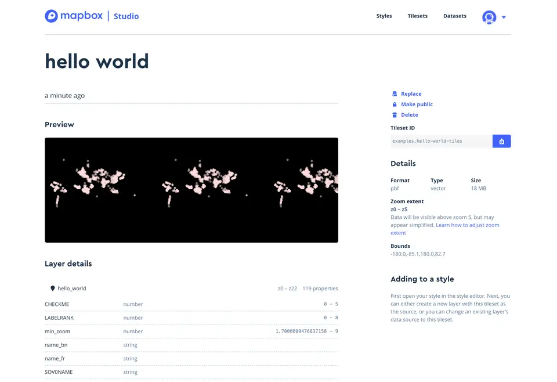
Task: Navigate to the Datasets page
Action: (x=454, y=16)
